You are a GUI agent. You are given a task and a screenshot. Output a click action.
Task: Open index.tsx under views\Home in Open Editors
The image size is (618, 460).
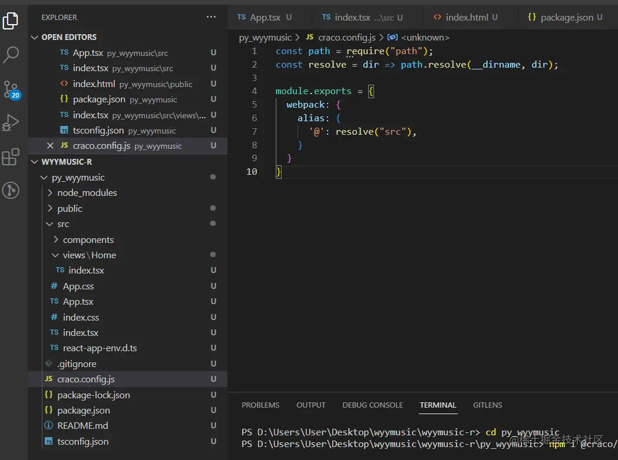click(128, 115)
